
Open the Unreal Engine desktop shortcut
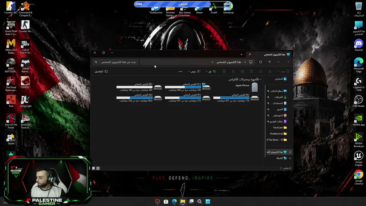[x=359, y=159]
